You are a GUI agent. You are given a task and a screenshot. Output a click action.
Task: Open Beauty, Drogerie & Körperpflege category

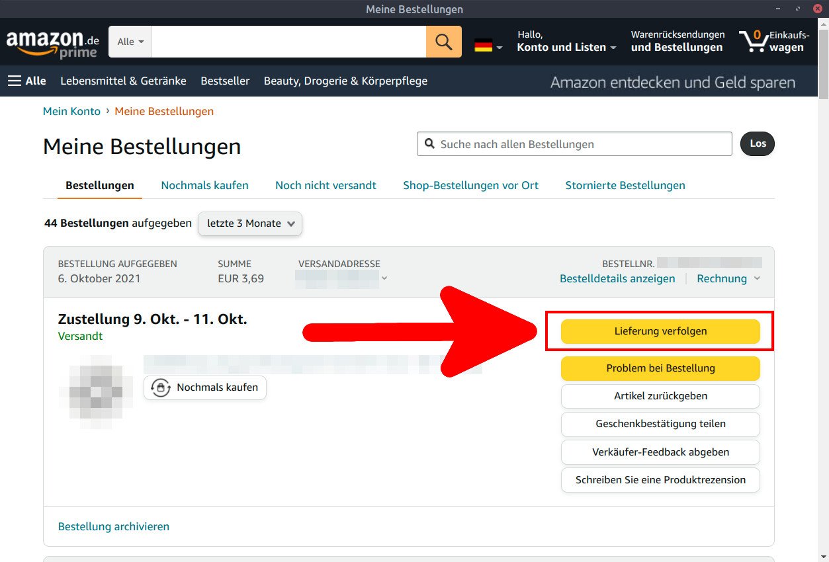[x=345, y=81]
